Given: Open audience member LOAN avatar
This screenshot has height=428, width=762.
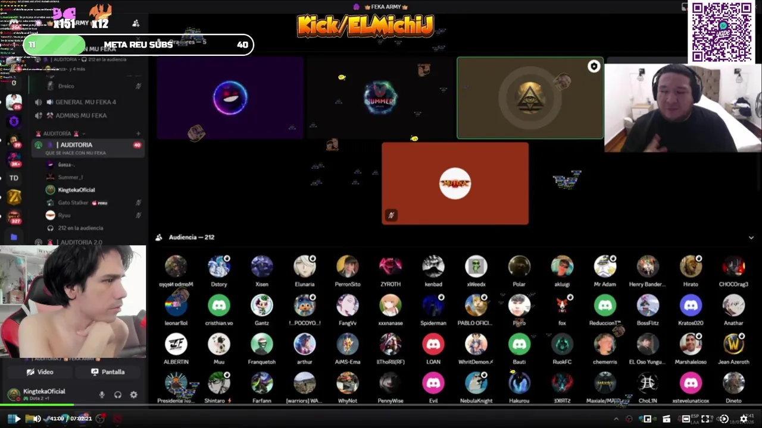Looking at the screenshot, I should pyautogui.click(x=433, y=345).
